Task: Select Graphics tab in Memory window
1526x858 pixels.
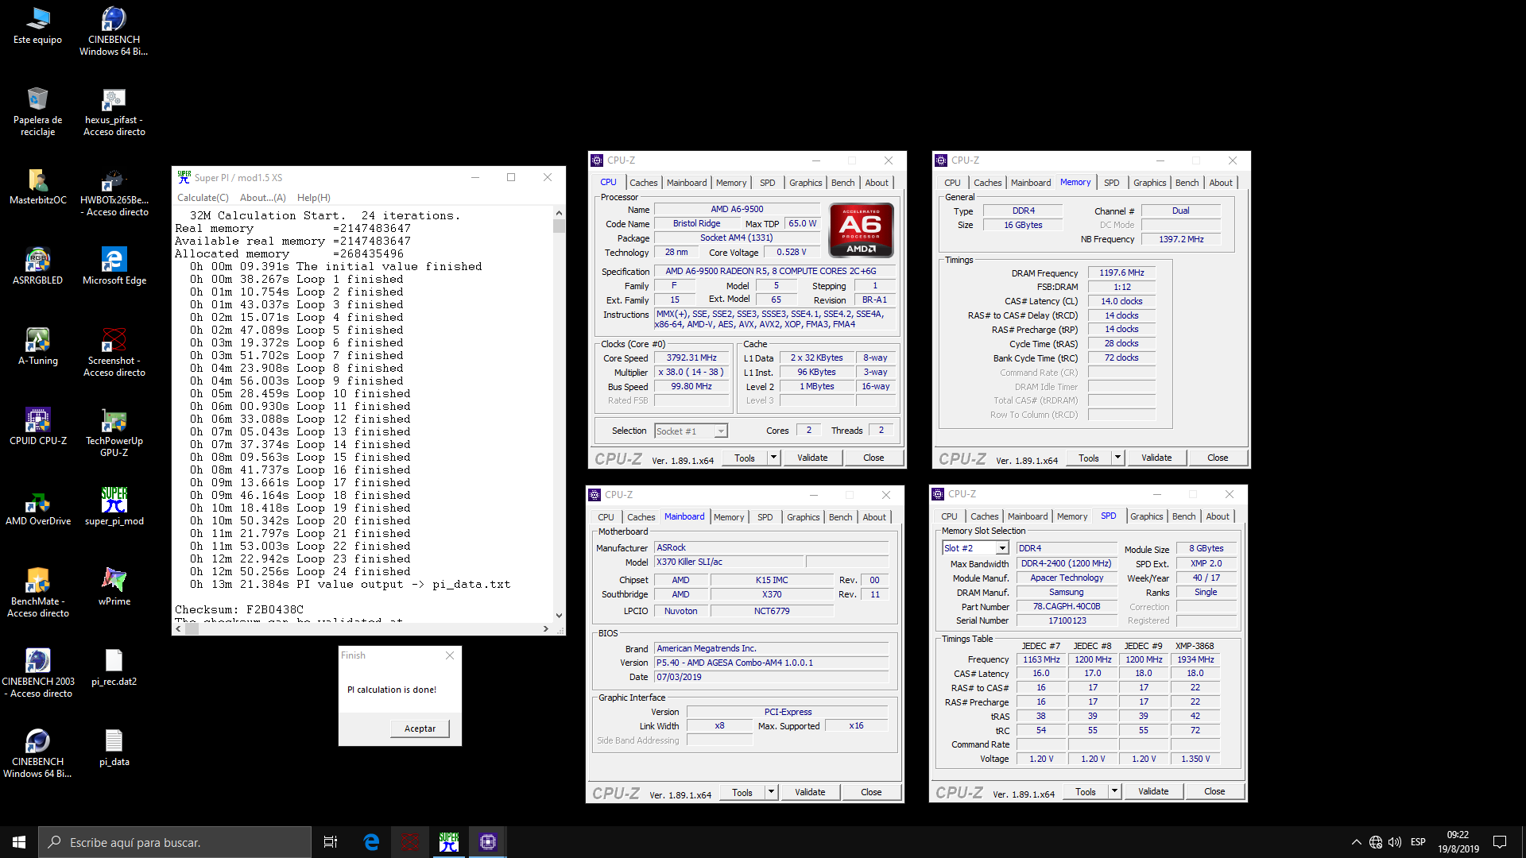Action: tap(1149, 183)
